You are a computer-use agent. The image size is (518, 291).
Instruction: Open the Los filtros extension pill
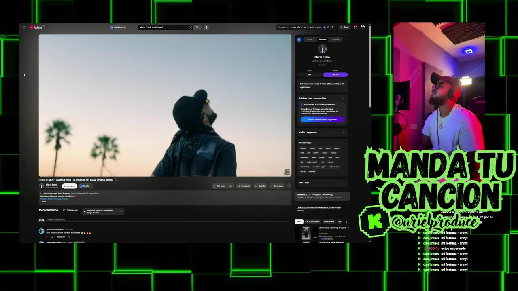click(x=118, y=27)
